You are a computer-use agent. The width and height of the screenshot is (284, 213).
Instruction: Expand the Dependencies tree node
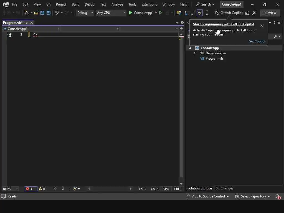[195, 53]
